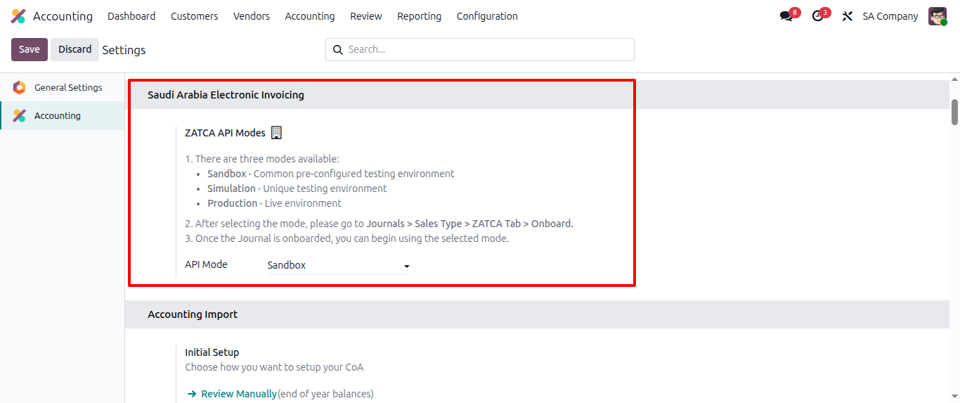This screenshot has width=960, height=403.
Task: Click the search magnifier icon
Action: [x=338, y=50]
